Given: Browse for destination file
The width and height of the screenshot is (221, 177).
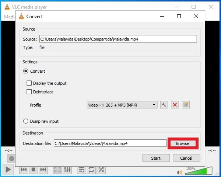Looking at the screenshot, I should click(183, 143).
